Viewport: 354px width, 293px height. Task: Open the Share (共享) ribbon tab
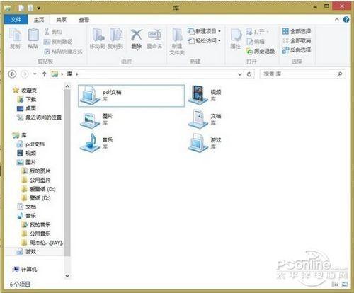tap(62, 20)
